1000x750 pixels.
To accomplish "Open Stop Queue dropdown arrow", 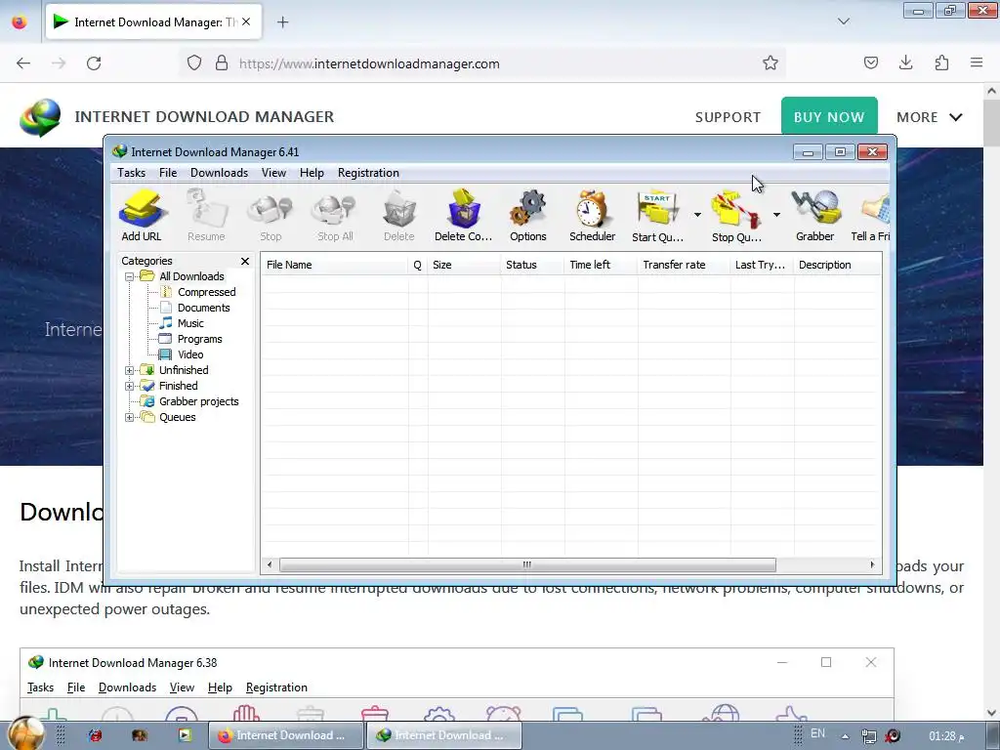I will pos(776,215).
